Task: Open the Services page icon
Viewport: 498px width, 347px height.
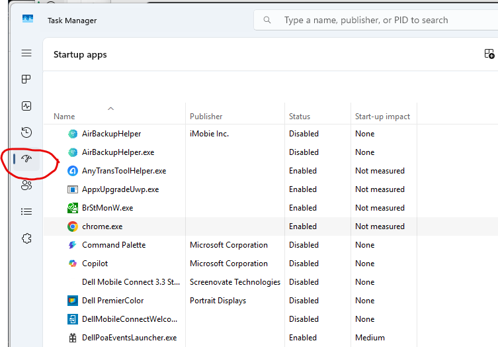Action: click(26, 238)
